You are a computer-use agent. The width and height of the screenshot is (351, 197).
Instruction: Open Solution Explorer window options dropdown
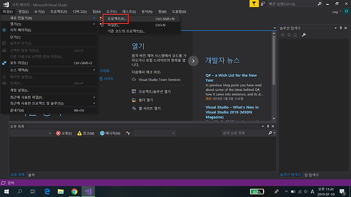[x=335, y=28]
